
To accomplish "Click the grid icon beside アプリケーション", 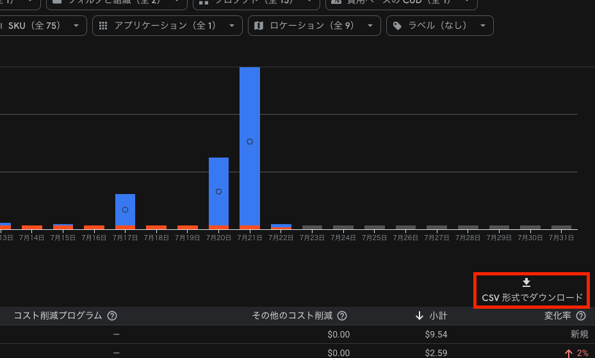I will (103, 26).
